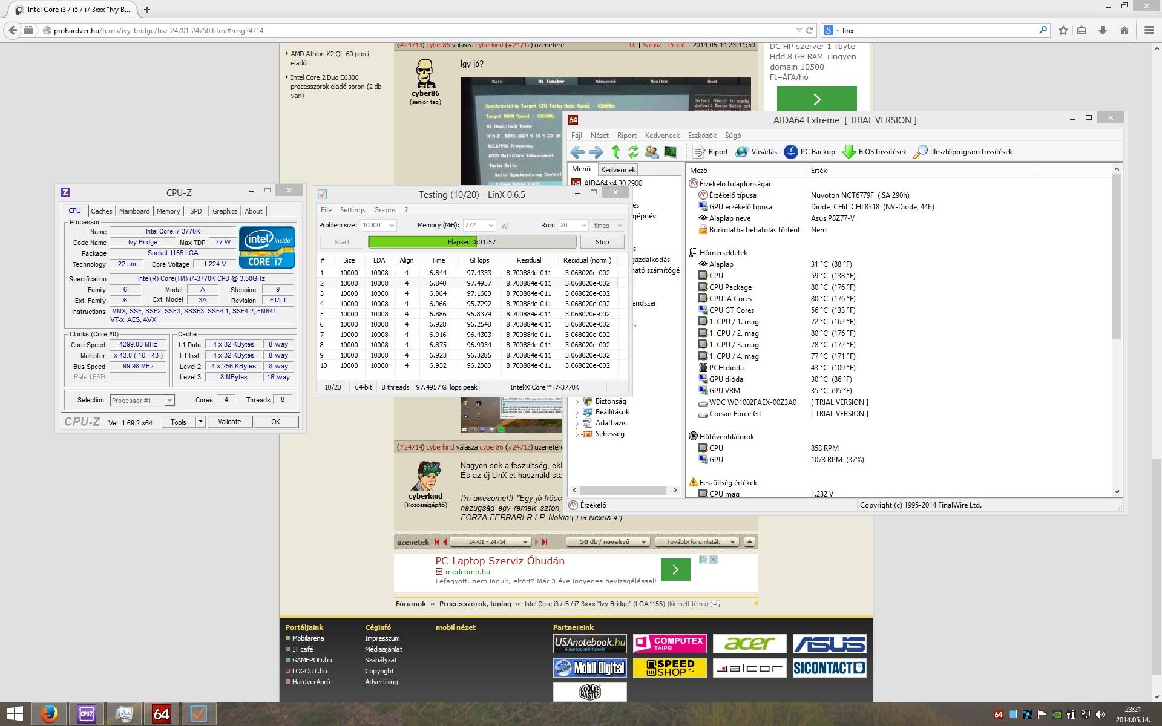Open CPU-Z Tools dropdown arrow
The height and width of the screenshot is (726, 1162).
(200, 422)
